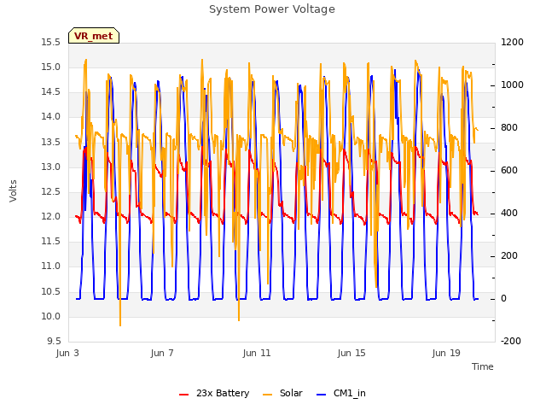546x410 pixels.
Task: Click the 15.5 left axis value
Action: point(51,42)
